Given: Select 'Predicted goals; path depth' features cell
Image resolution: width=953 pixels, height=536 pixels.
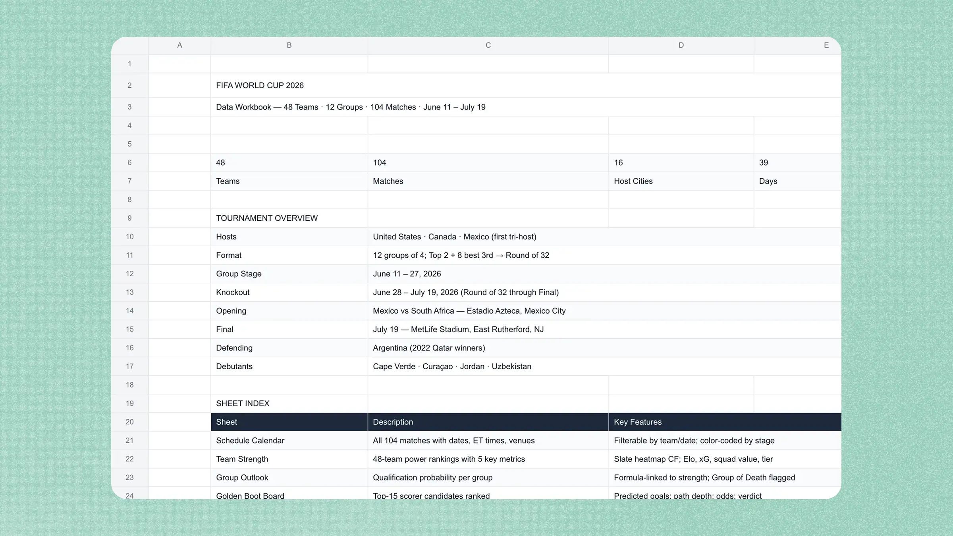Looking at the screenshot, I should tap(725, 494).
